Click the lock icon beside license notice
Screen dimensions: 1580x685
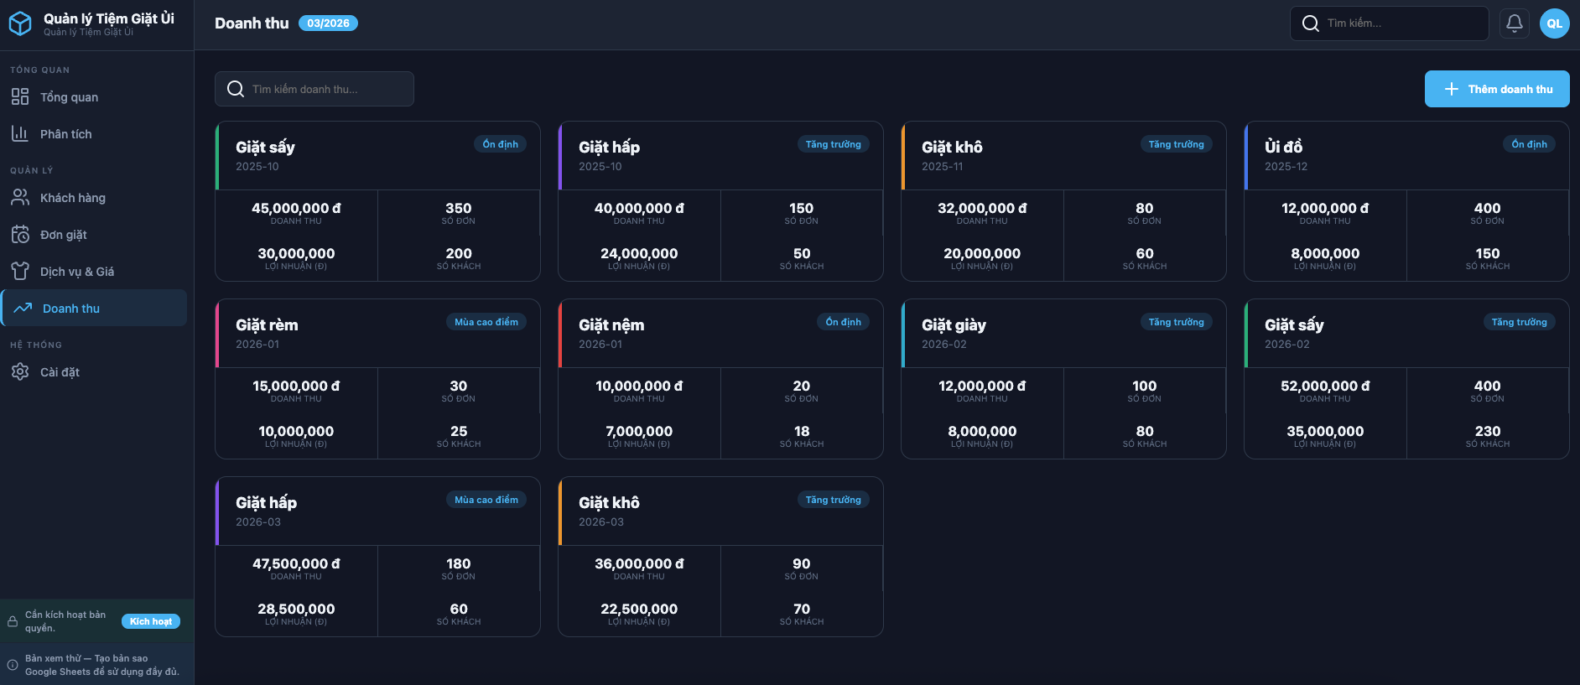13,621
